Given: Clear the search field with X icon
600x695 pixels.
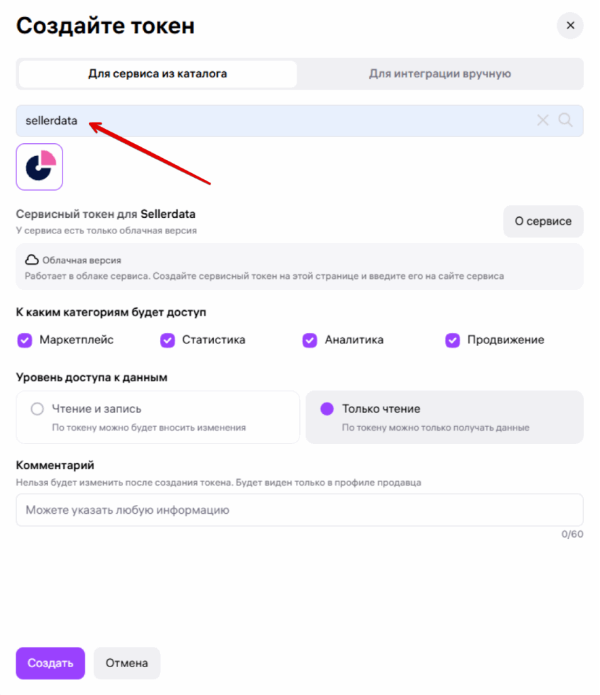Looking at the screenshot, I should [x=543, y=121].
